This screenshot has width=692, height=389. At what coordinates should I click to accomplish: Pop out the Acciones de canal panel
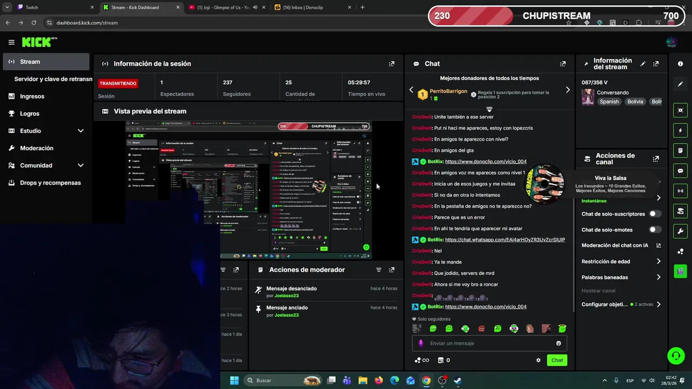click(656, 159)
